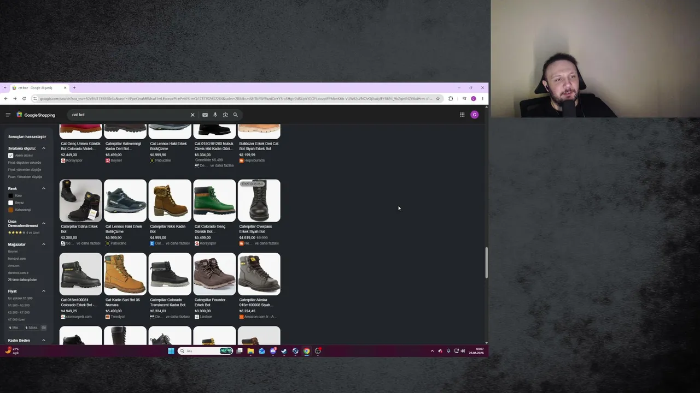Image resolution: width=700 pixels, height=393 pixels.
Task: Open a new browser tab
Action: point(74,88)
